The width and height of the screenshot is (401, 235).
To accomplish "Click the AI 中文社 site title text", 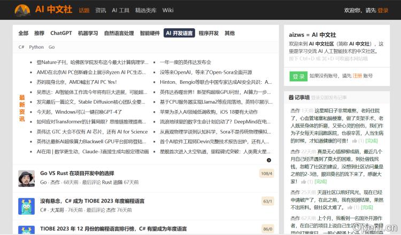I will click(x=53, y=10).
